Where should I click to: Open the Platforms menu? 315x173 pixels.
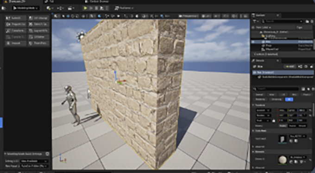[124, 8]
